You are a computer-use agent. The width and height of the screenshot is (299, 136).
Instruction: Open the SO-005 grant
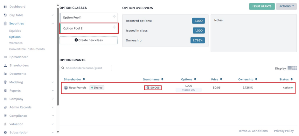pos(153,88)
